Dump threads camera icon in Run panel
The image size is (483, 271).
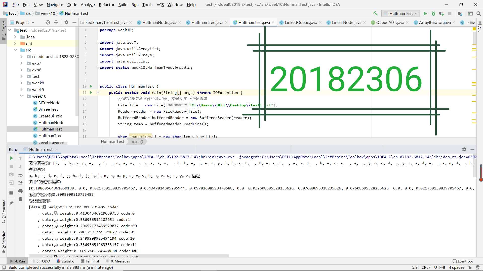point(11,174)
